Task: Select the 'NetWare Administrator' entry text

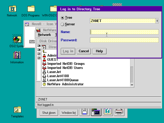Action: (65, 84)
